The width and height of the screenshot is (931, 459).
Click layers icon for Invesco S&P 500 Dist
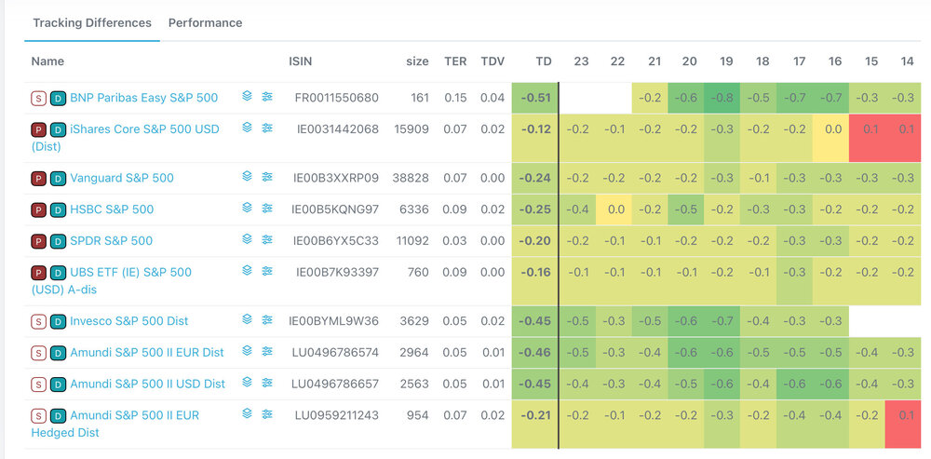pyautogui.click(x=248, y=319)
